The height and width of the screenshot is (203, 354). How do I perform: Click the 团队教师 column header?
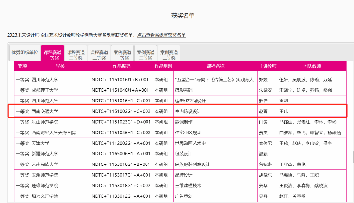(312, 66)
